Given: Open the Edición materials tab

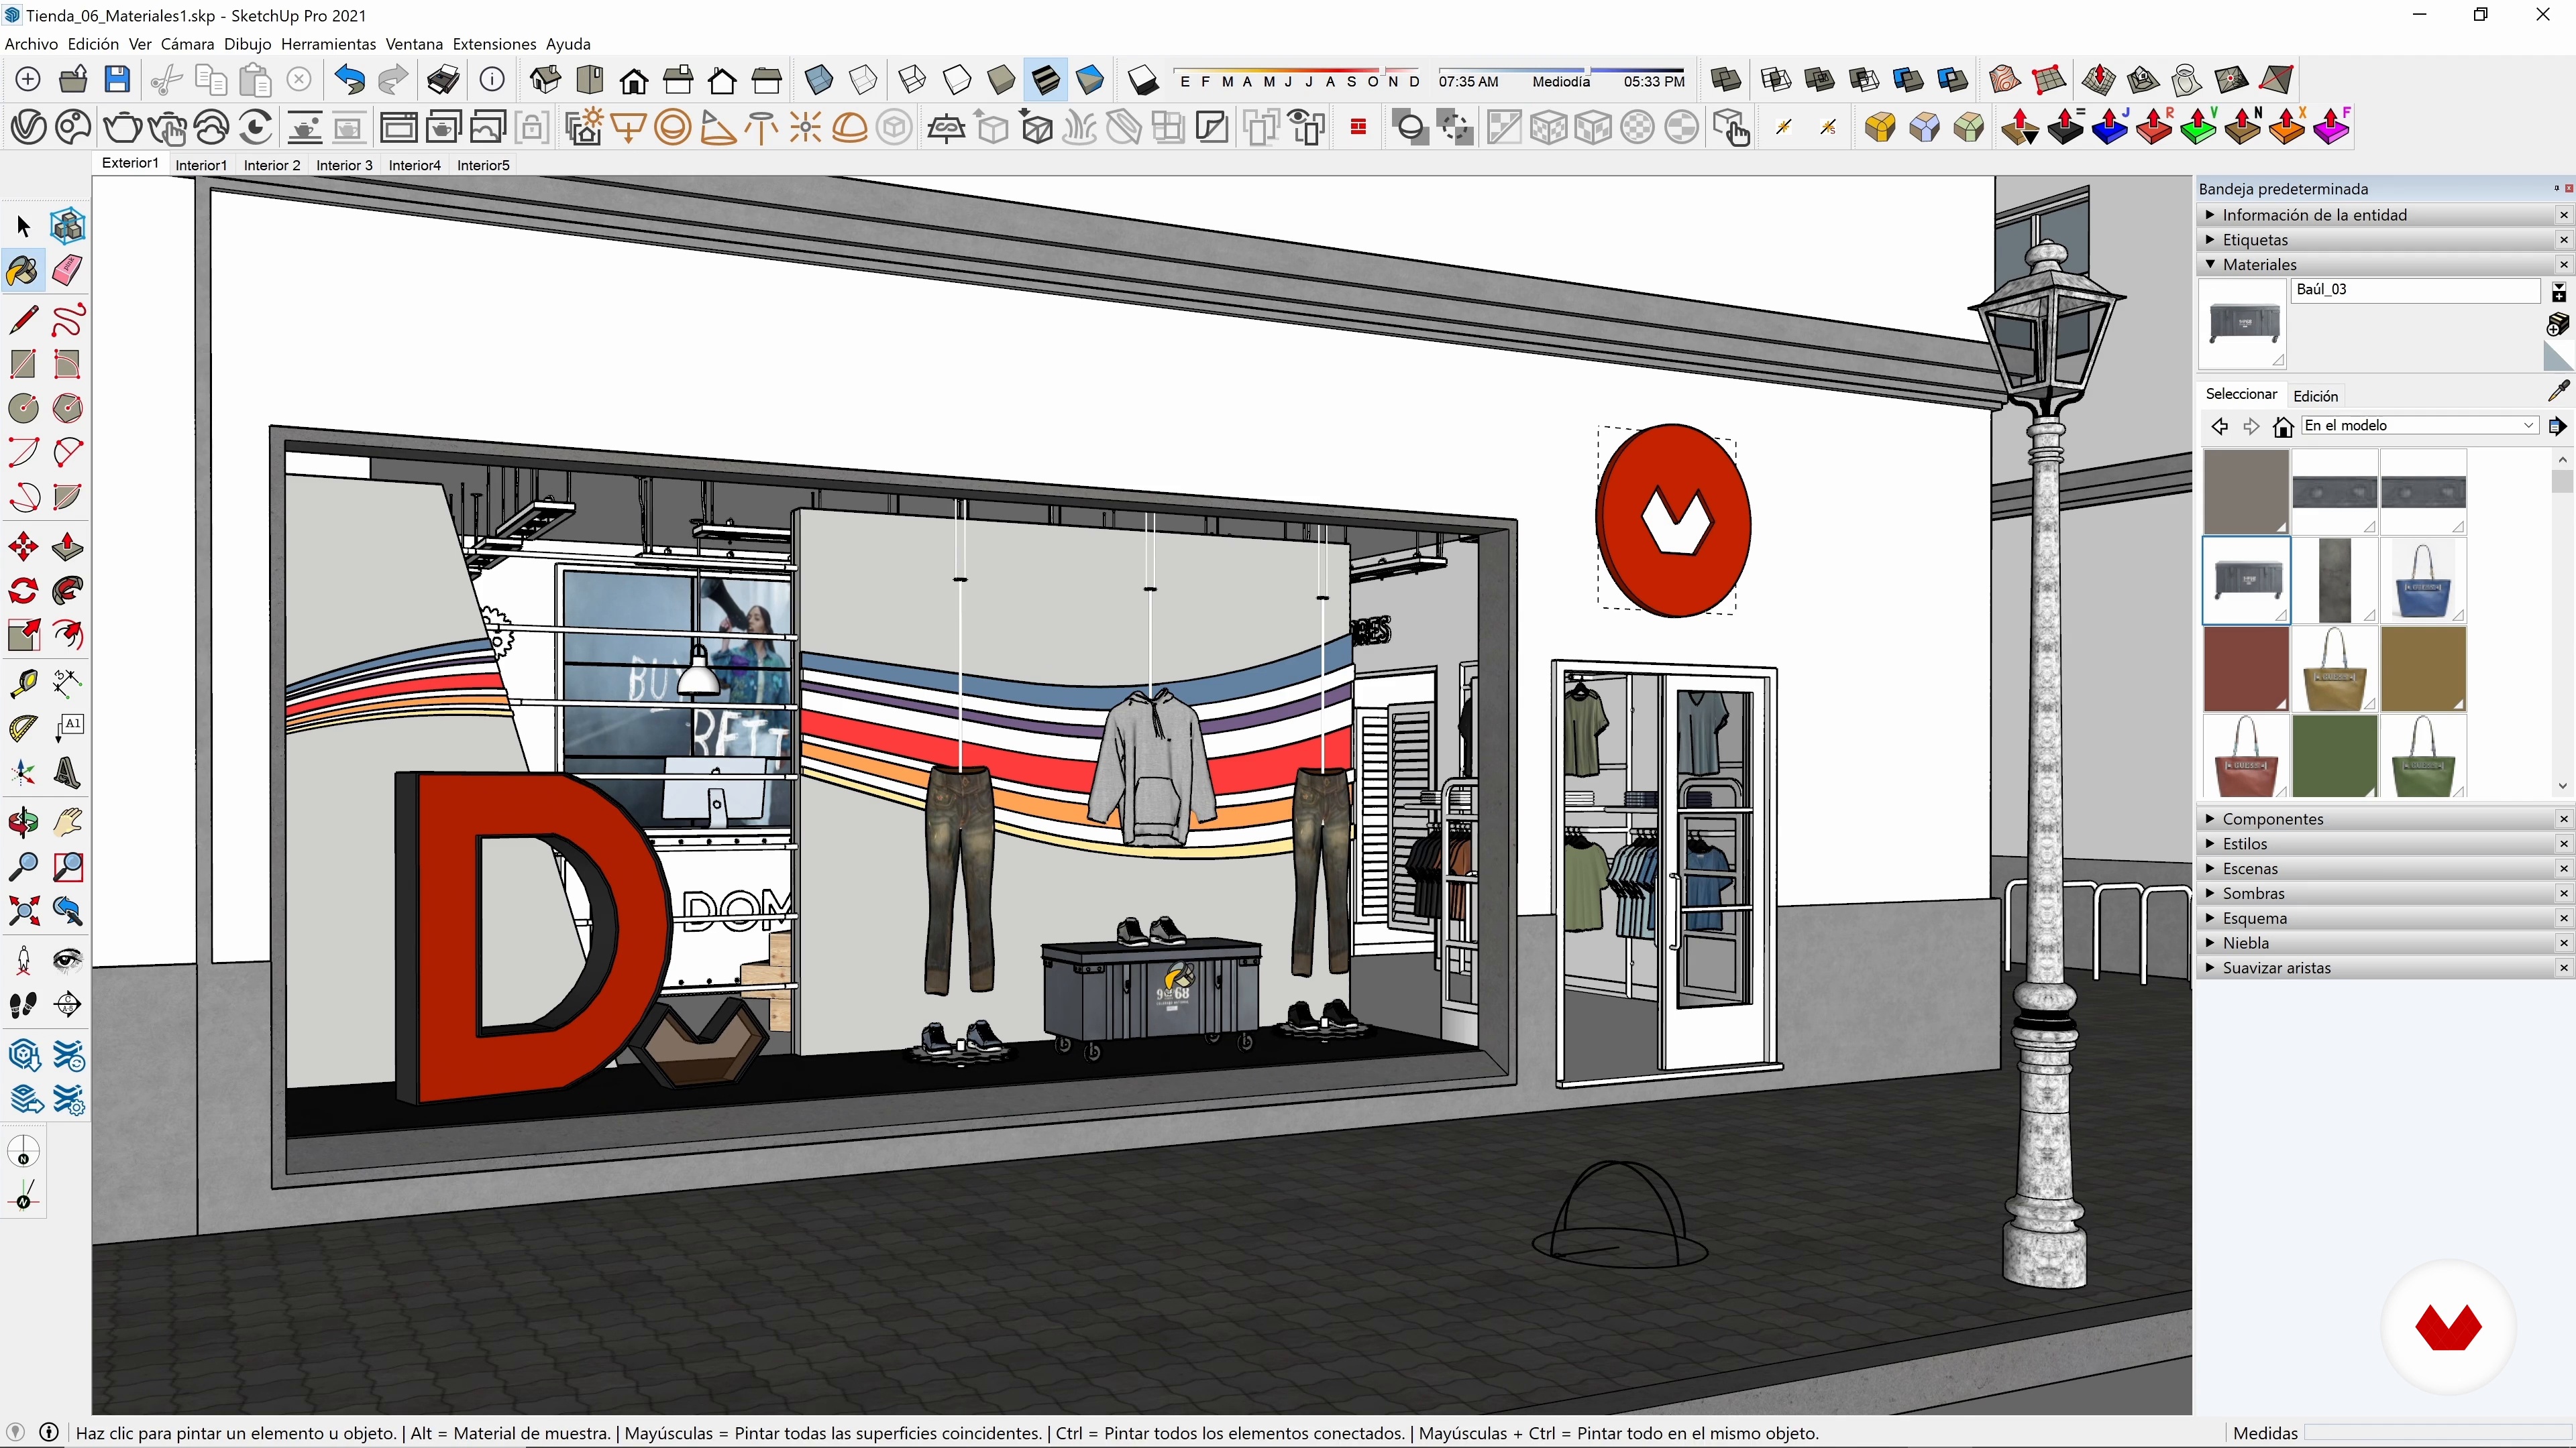Looking at the screenshot, I should (x=2315, y=396).
